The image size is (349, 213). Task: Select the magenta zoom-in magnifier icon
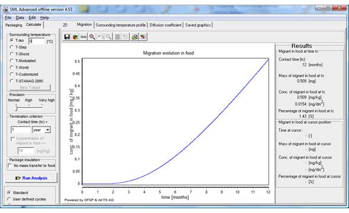(x=92, y=37)
